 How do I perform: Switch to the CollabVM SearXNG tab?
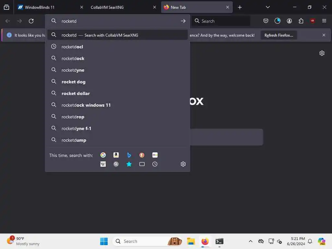click(x=123, y=7)
